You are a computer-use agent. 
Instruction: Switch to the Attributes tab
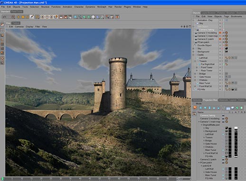pos(197,100)
